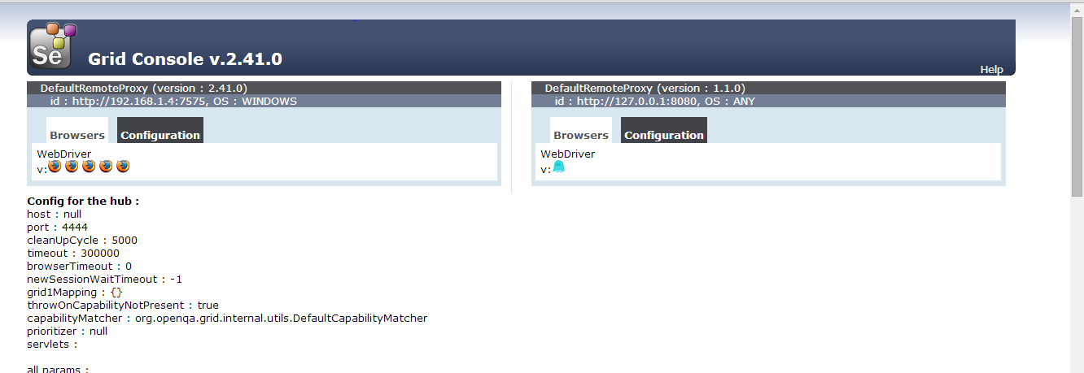Click the 'cleanUpCycle : 5000' line

click(82, 240)
